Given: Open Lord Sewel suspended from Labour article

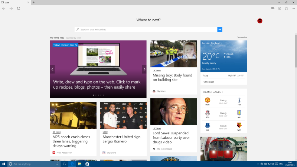Looking at the screenshot, I should click(x=171, y=138).
